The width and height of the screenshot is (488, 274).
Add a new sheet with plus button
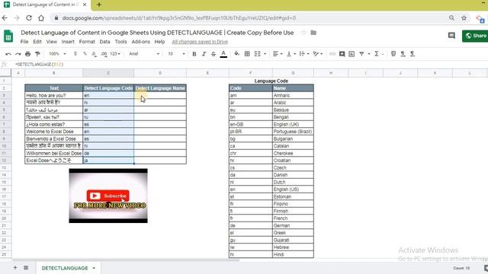tap(15, 268)
